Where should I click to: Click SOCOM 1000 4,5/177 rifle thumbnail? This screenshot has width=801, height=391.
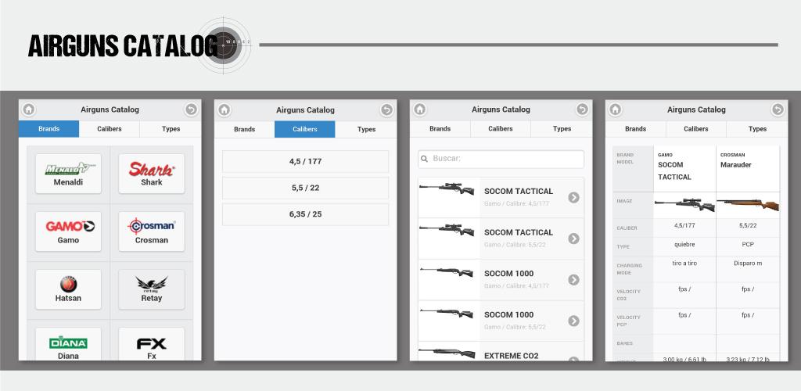(447, 271)
